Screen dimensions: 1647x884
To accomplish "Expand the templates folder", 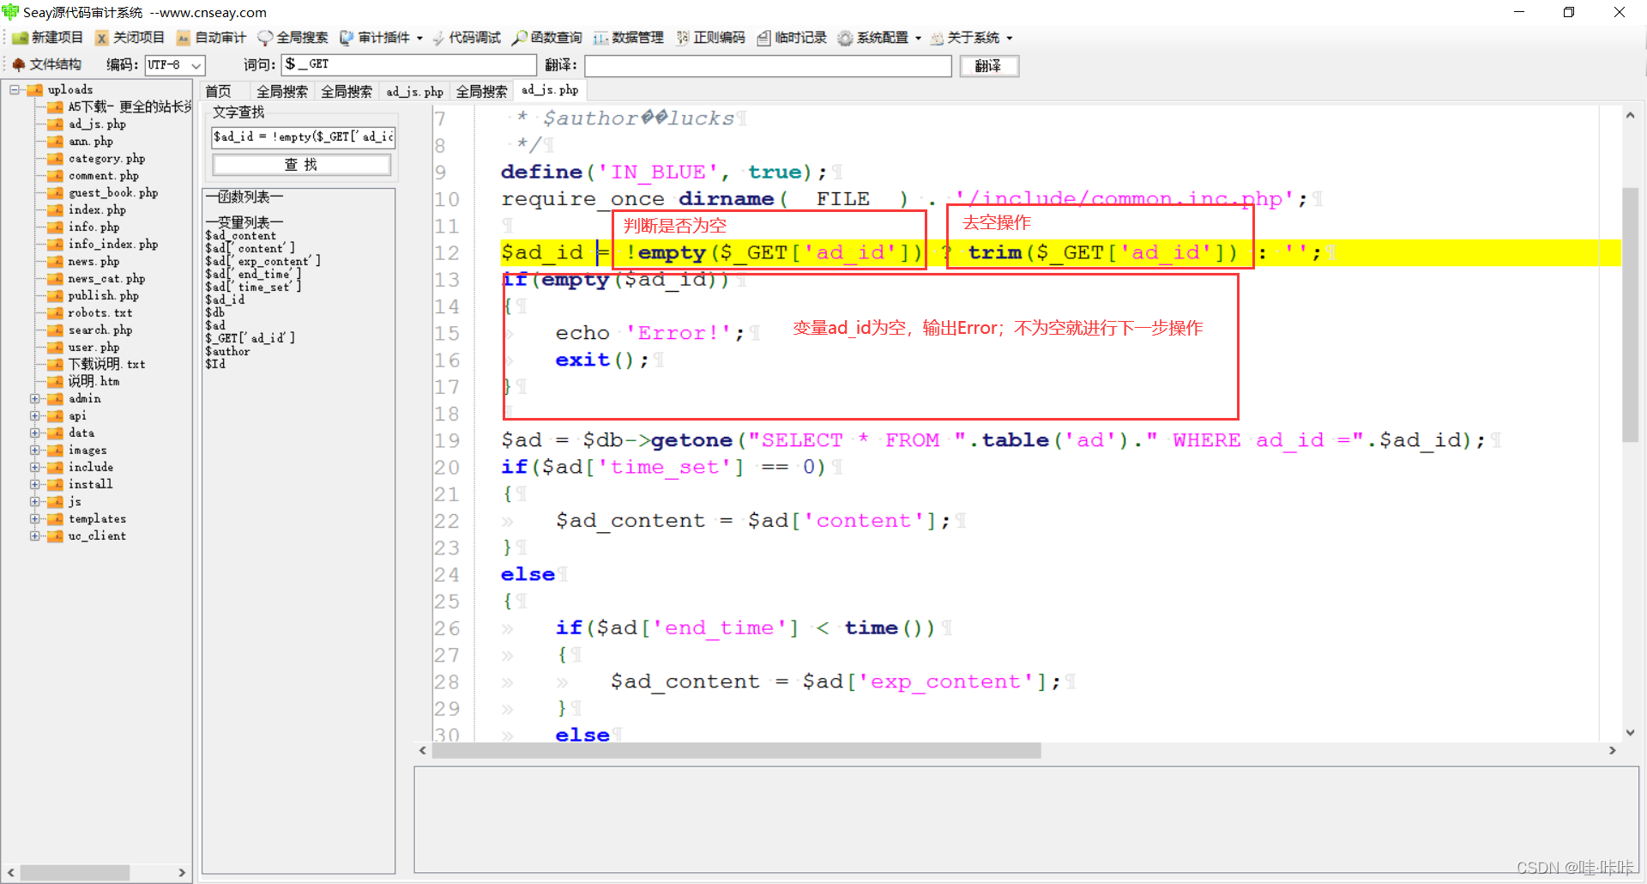I will 35,519.
